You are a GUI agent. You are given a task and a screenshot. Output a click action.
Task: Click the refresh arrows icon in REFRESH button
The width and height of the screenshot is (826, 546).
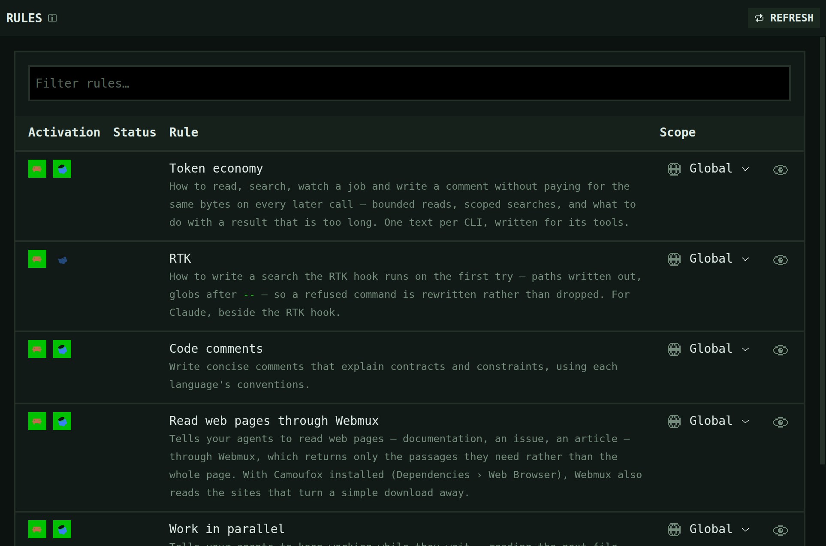(x=759, y=18)
